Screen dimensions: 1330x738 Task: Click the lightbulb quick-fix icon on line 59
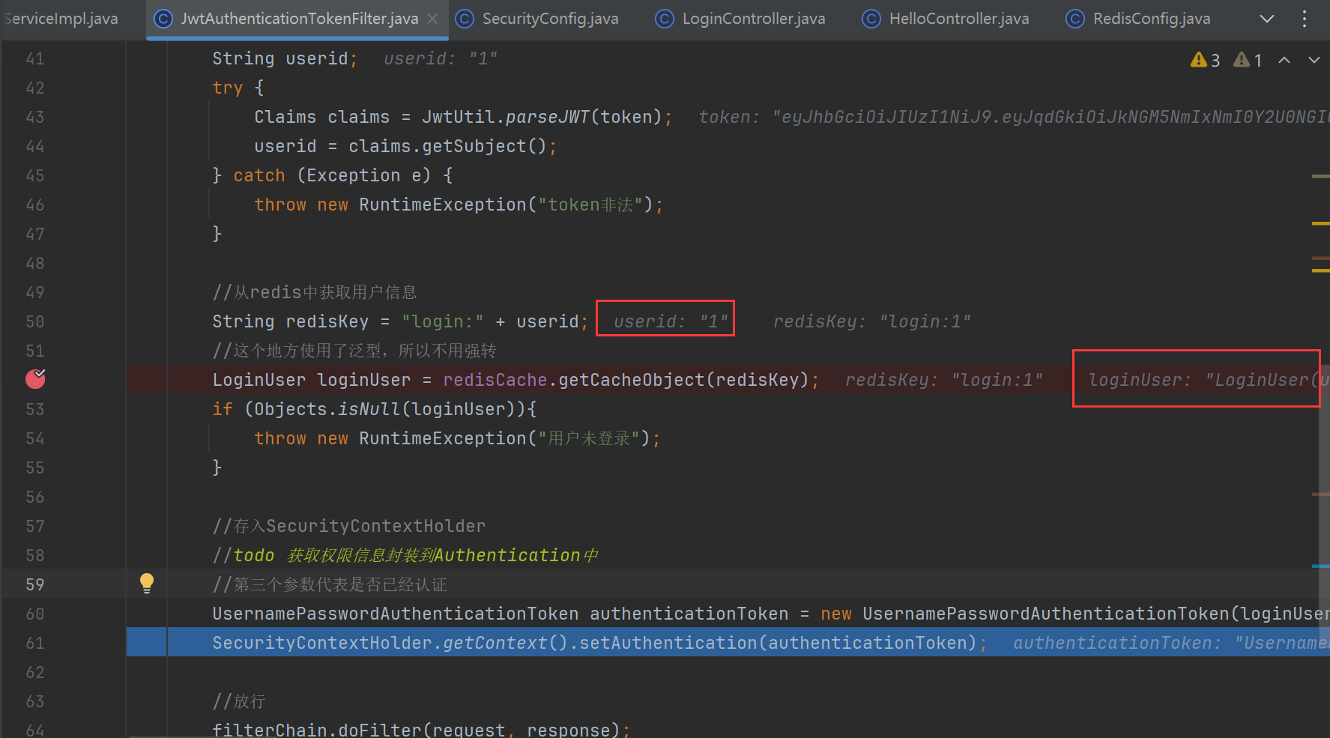click(x=147, y=583)
